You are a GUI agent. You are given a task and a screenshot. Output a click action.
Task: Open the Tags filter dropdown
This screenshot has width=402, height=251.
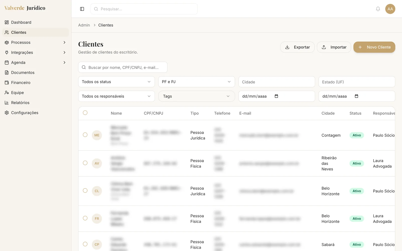tap(196, 96)
